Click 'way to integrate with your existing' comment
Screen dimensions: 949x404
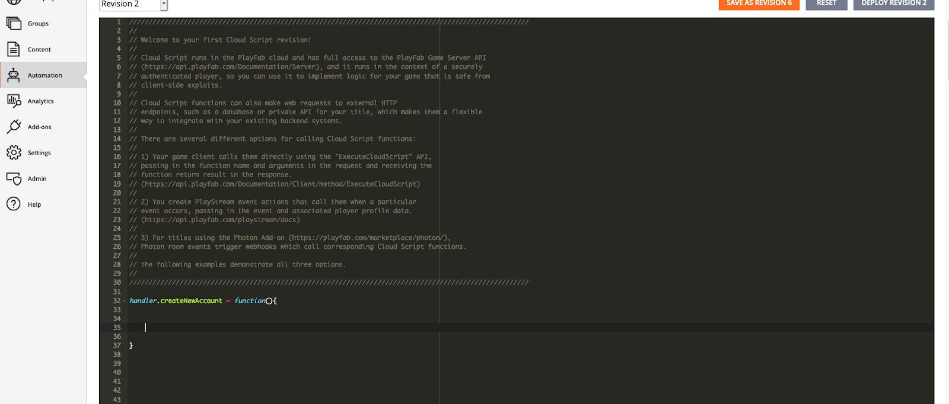tap(235, 121)
